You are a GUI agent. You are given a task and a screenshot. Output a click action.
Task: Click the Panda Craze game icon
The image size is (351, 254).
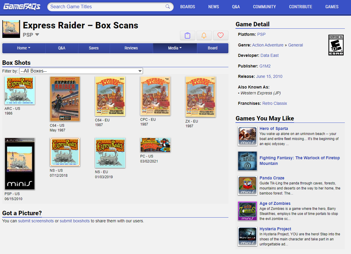248,185
